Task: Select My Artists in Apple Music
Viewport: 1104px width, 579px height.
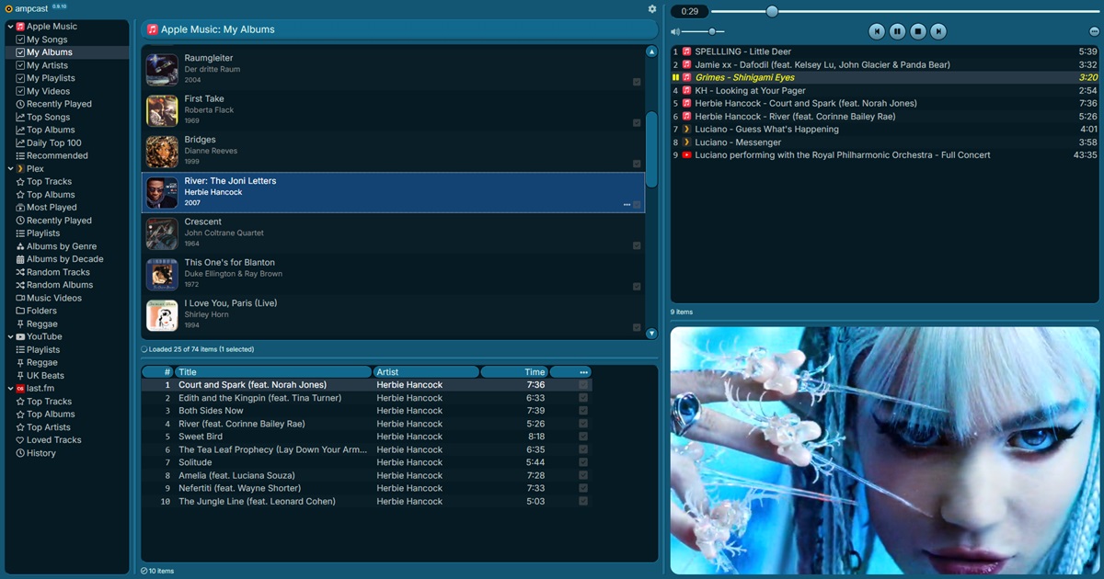Action: (x=47, y=65)
